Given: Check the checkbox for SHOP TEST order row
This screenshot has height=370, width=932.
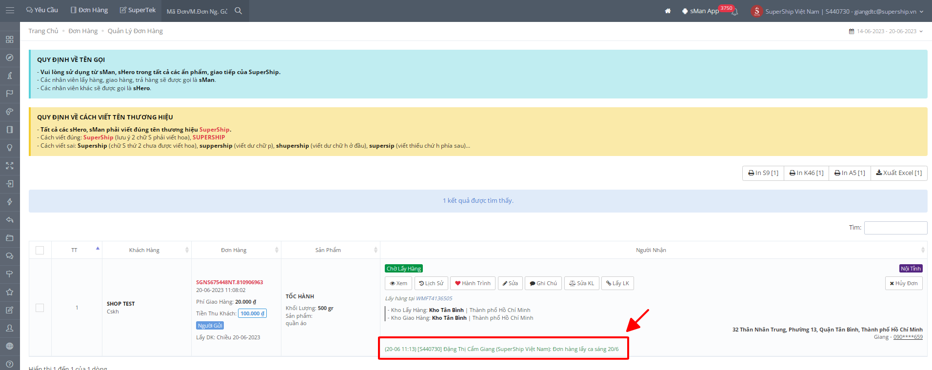Looking at the screenshot, I should tap(40, 308).
